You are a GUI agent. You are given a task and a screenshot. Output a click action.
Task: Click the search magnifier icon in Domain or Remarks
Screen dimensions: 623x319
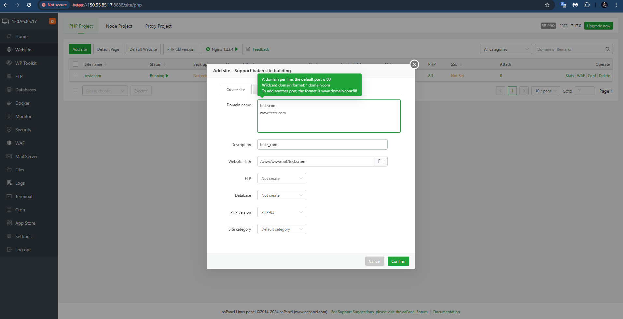pyautogui.click(x=607, y=49)
